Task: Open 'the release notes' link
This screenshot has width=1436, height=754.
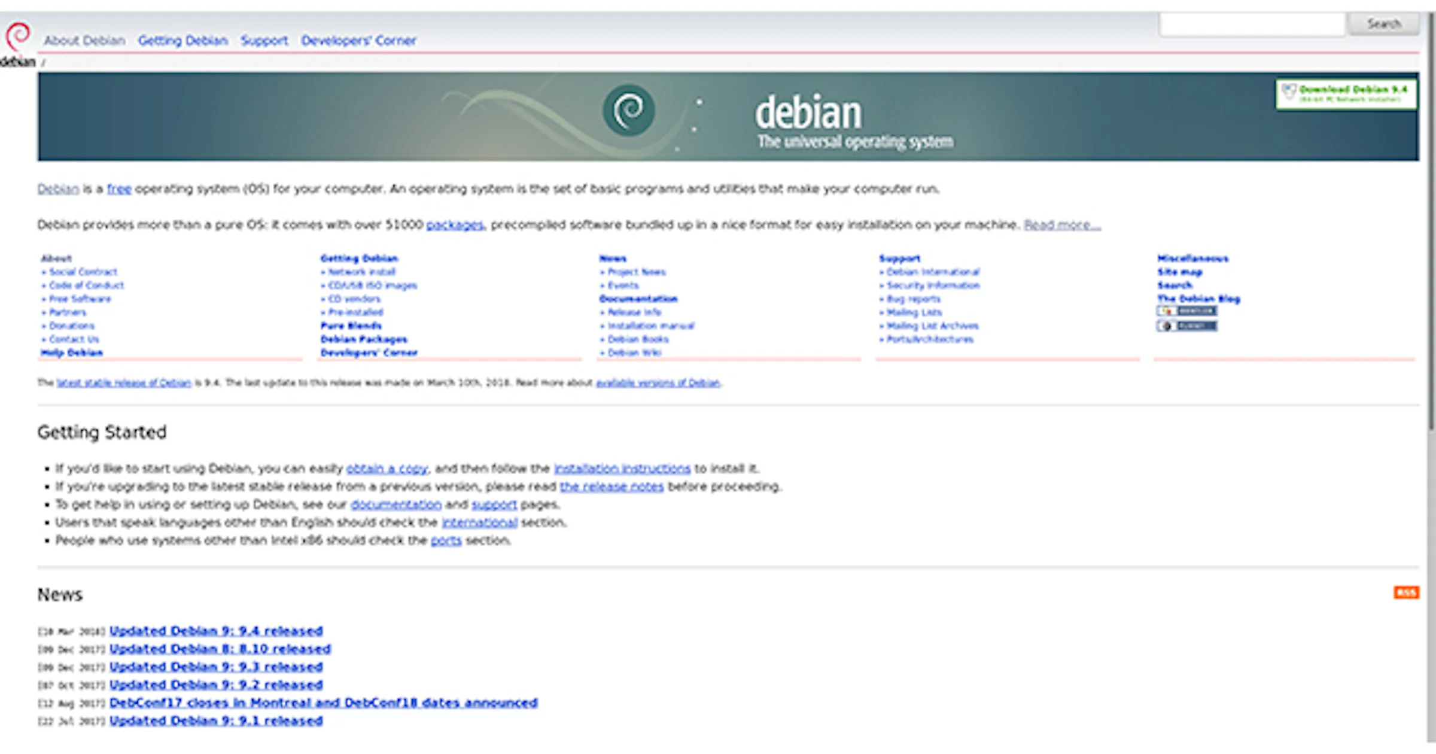Action: coord(611,487)
